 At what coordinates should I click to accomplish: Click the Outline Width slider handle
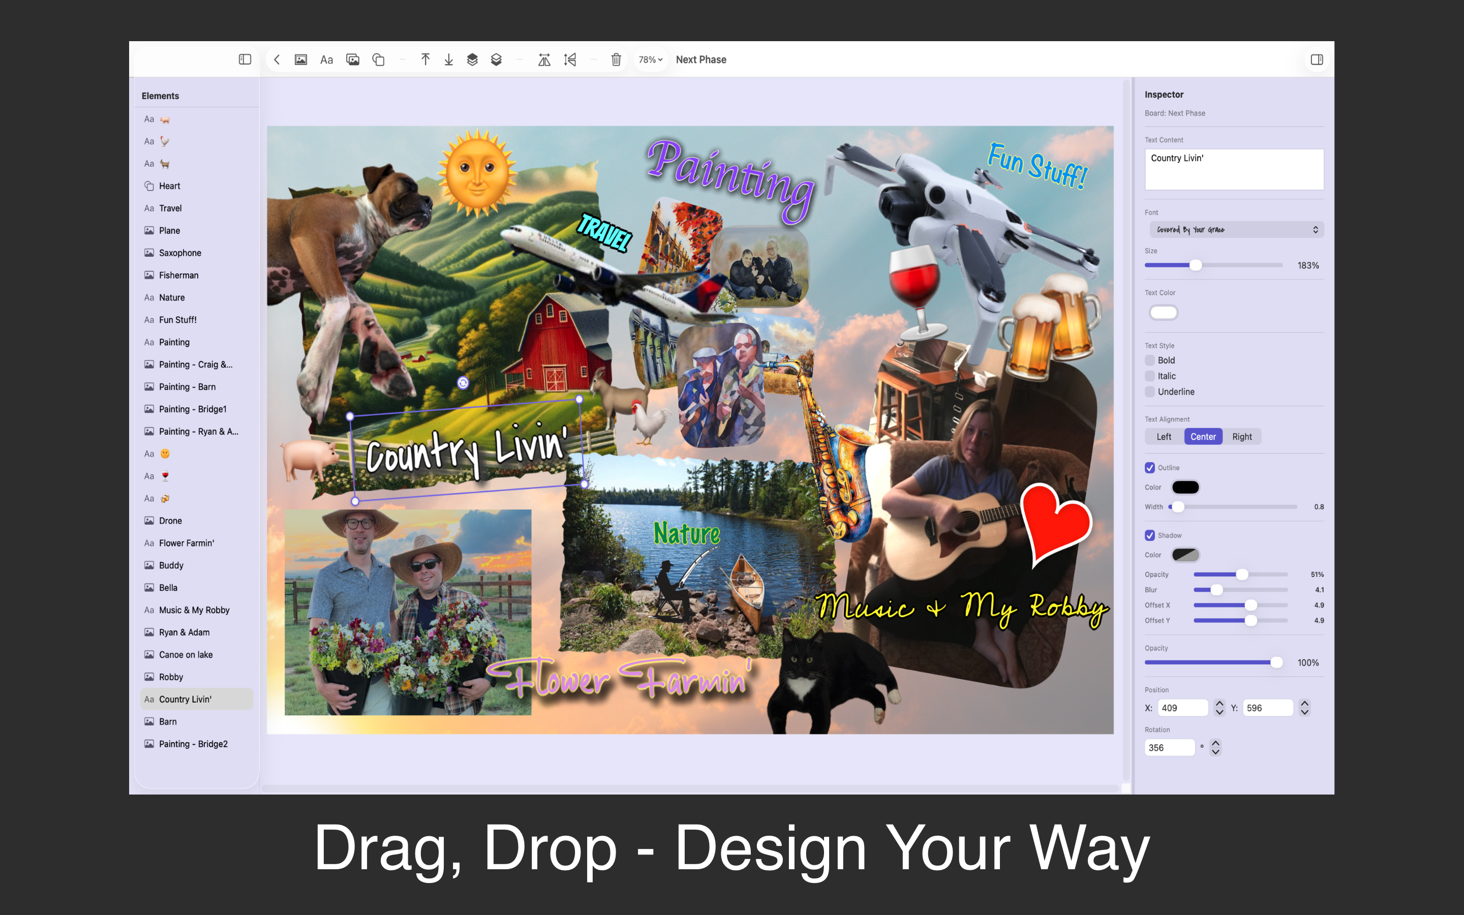[x=1177, y=506]
